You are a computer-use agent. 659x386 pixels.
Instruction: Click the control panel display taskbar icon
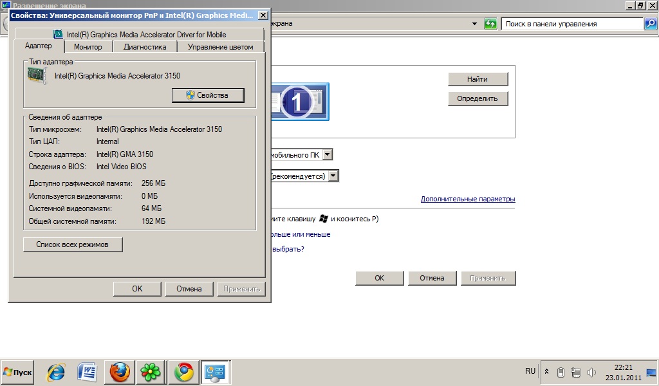coord(215,372)
